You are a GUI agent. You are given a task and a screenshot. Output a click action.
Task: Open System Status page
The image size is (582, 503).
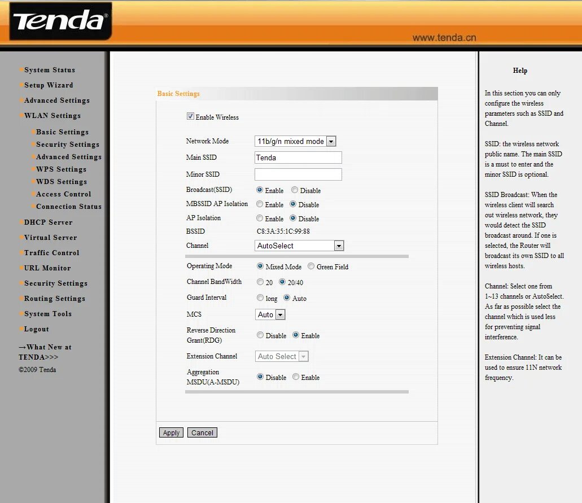(50, 70)
